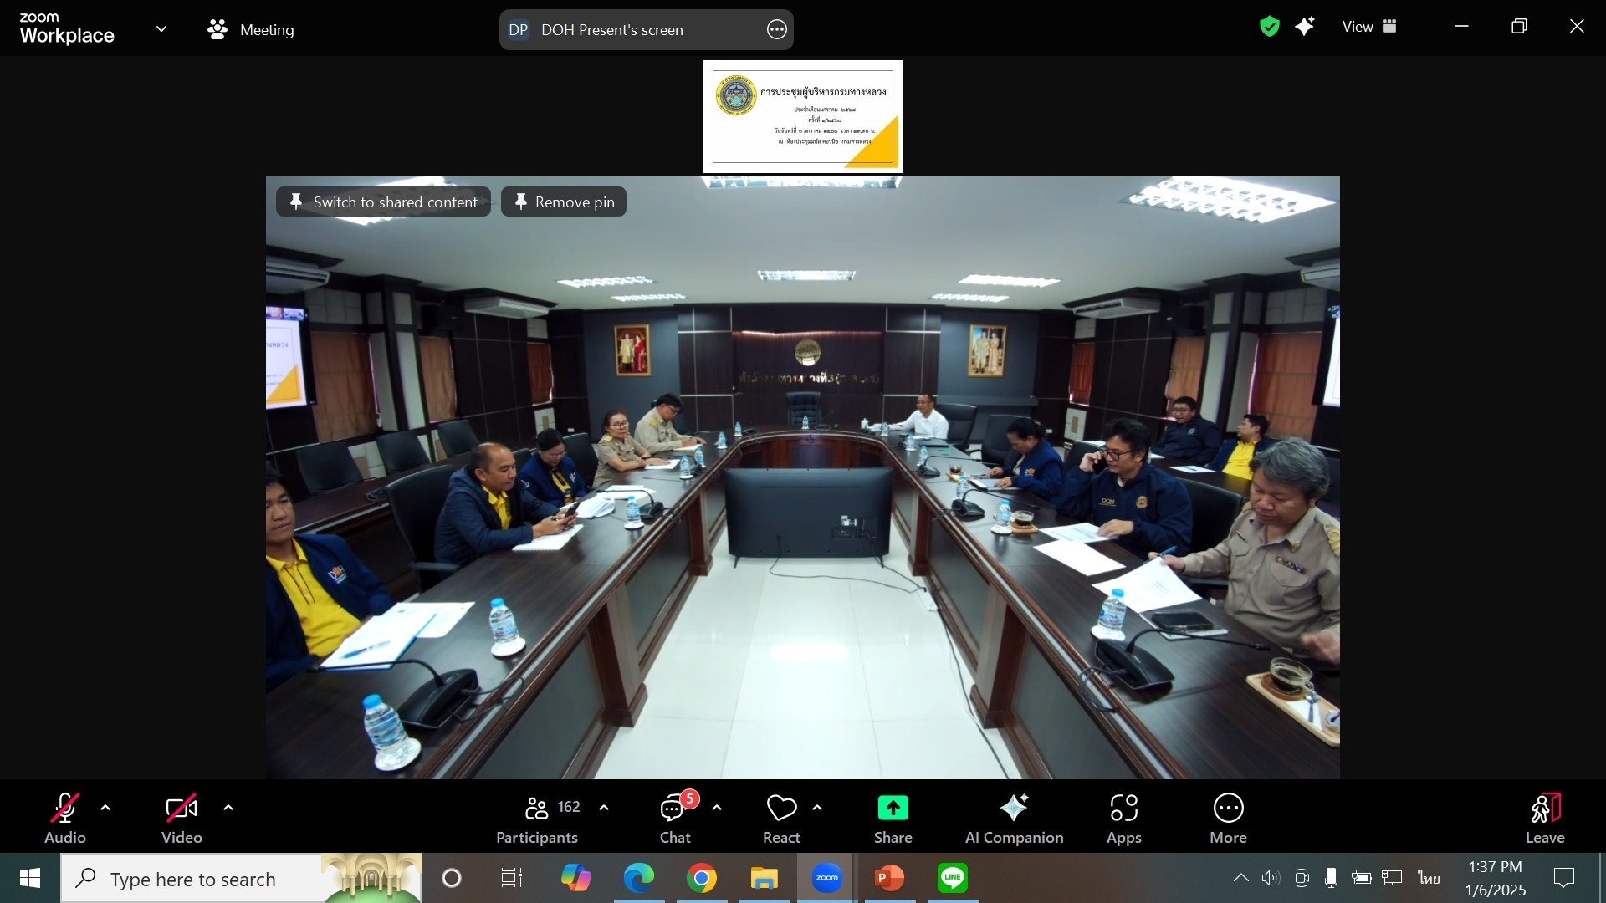Click the React heart icon
Viewport: 1606px width, 903px height.
point(781,809)
